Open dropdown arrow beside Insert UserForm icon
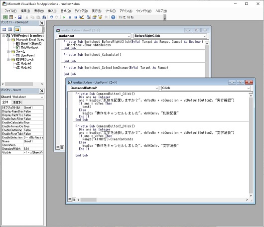 (15, 17)
